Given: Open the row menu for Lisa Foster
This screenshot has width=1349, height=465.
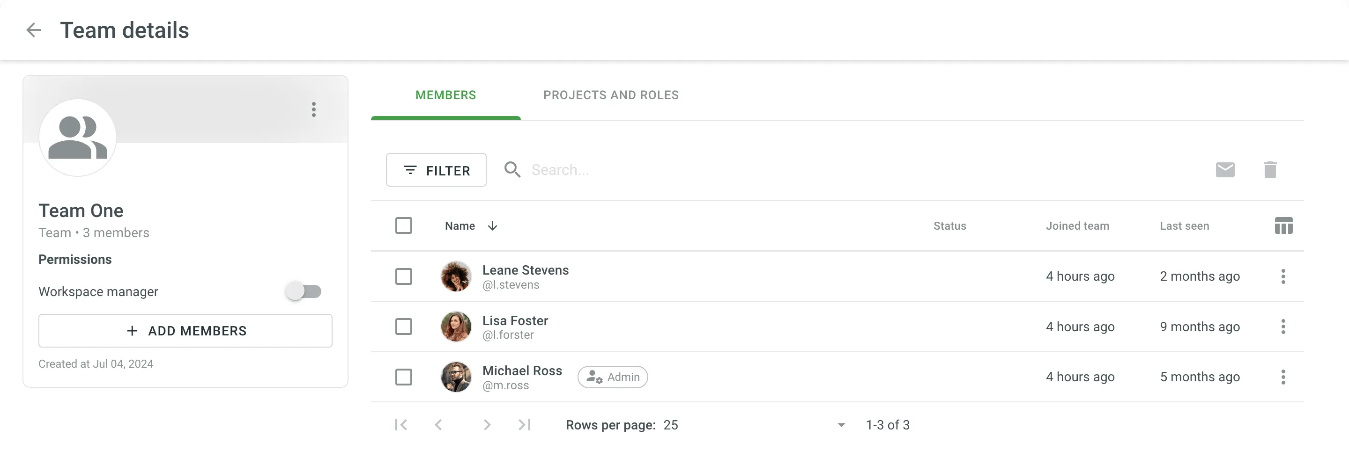Looking at the screenshot, I should (x=1282, y=327).
